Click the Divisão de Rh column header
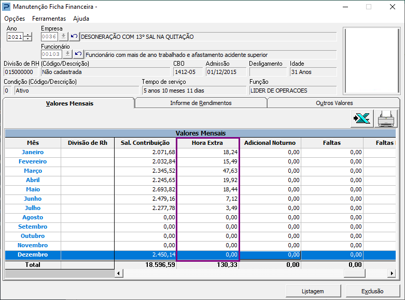405x300 pixels. tap(88, 143)
